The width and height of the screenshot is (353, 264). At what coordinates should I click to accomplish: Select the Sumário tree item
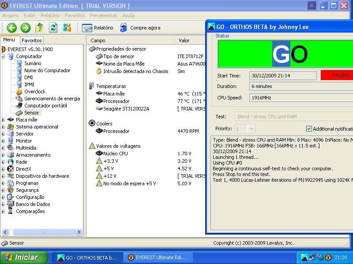(x=33, y=63)
